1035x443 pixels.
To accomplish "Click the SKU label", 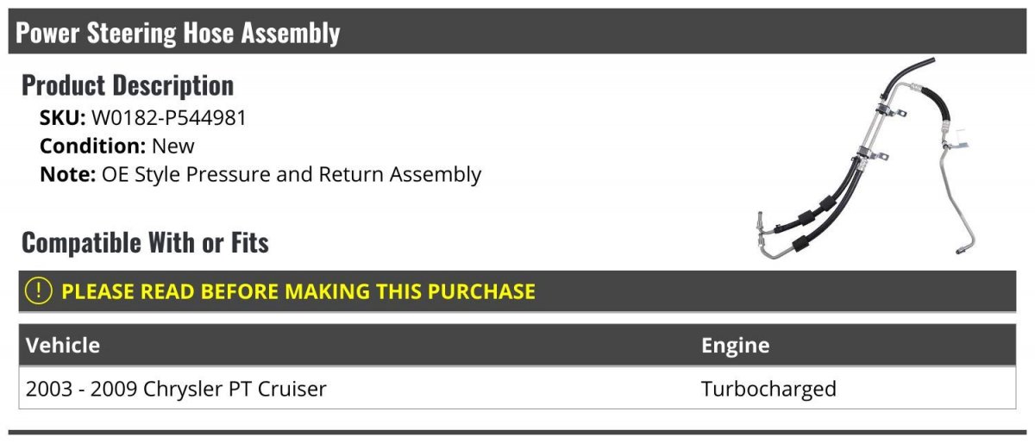I will tap(62, 118).
